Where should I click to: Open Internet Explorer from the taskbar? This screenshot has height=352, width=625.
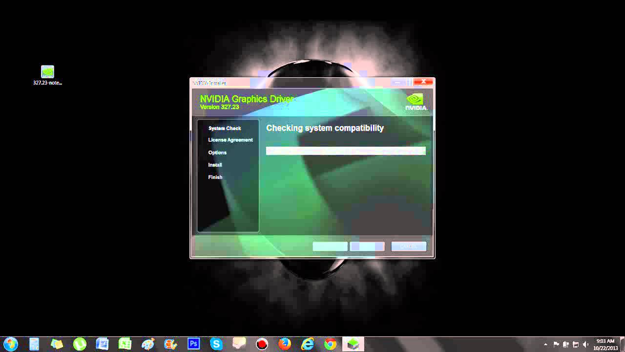[x=308, y=344]
